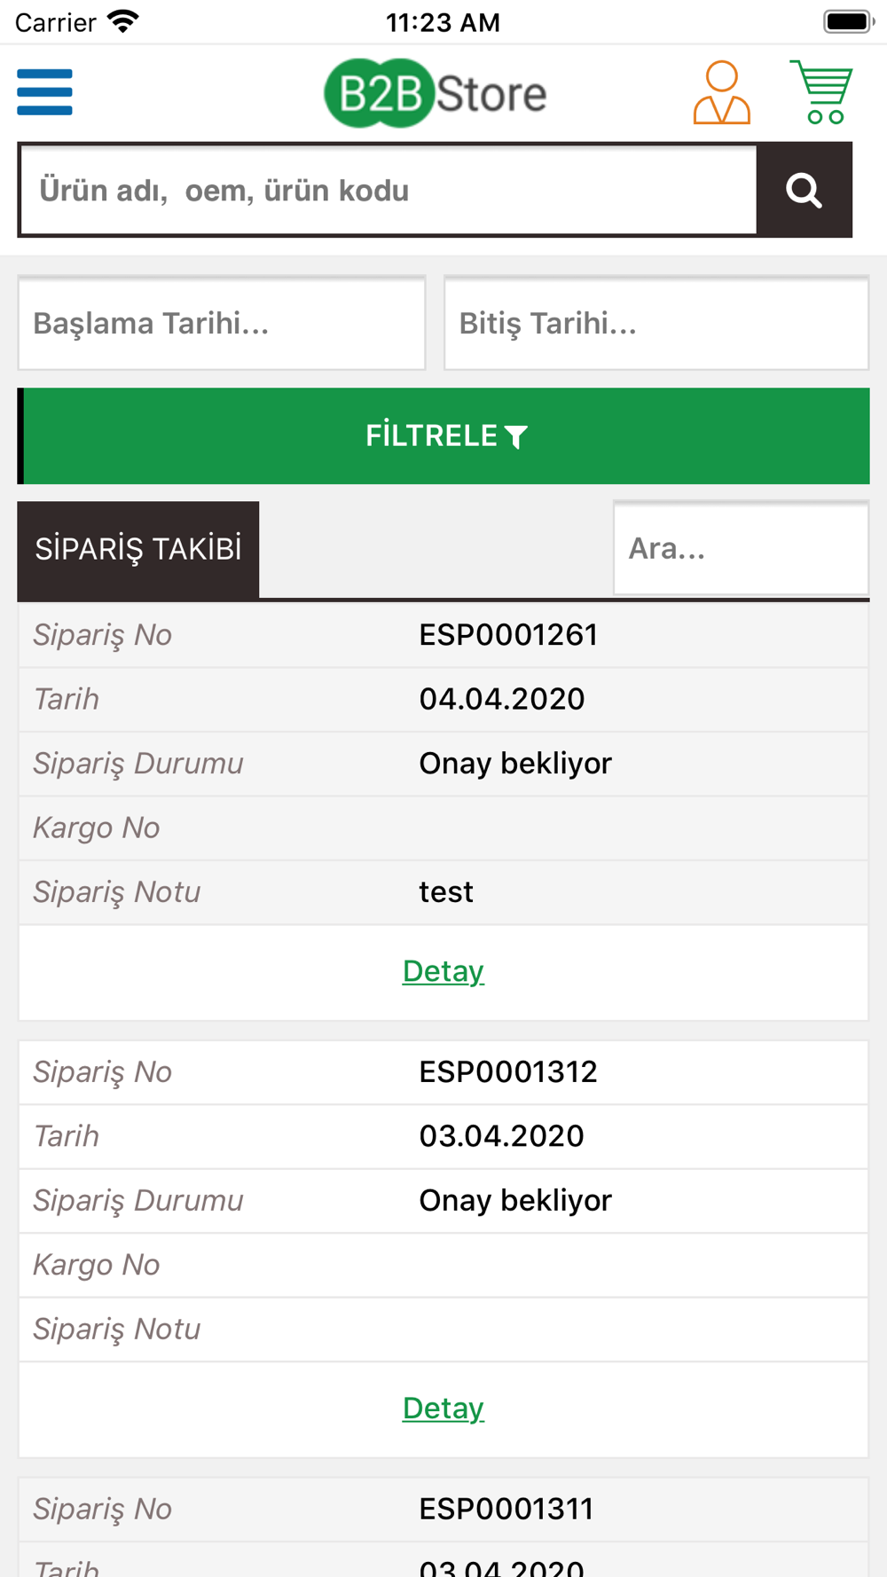Viewport: 887px width, 1577px height.
Task: Open Detay for order ESP0001312
Action: click(443, 1408)
